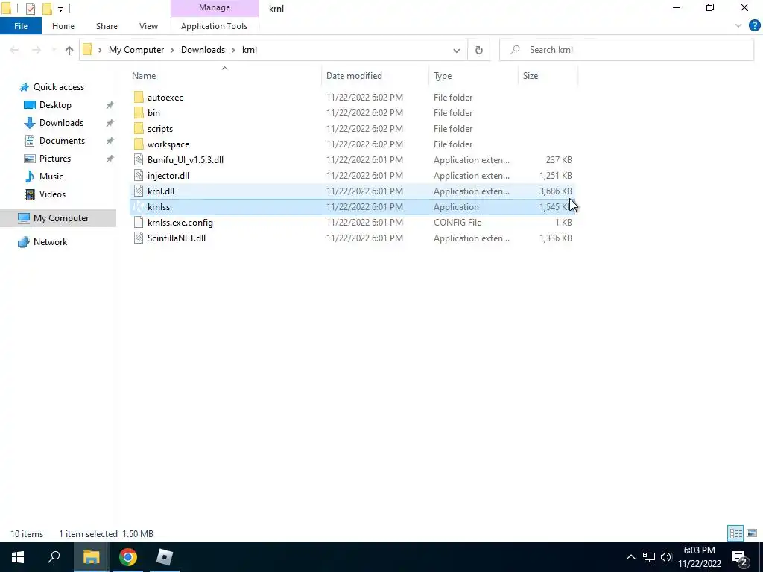Click the scripts folder icon
This screenshot has width=763, height=572.
[139, 128]
